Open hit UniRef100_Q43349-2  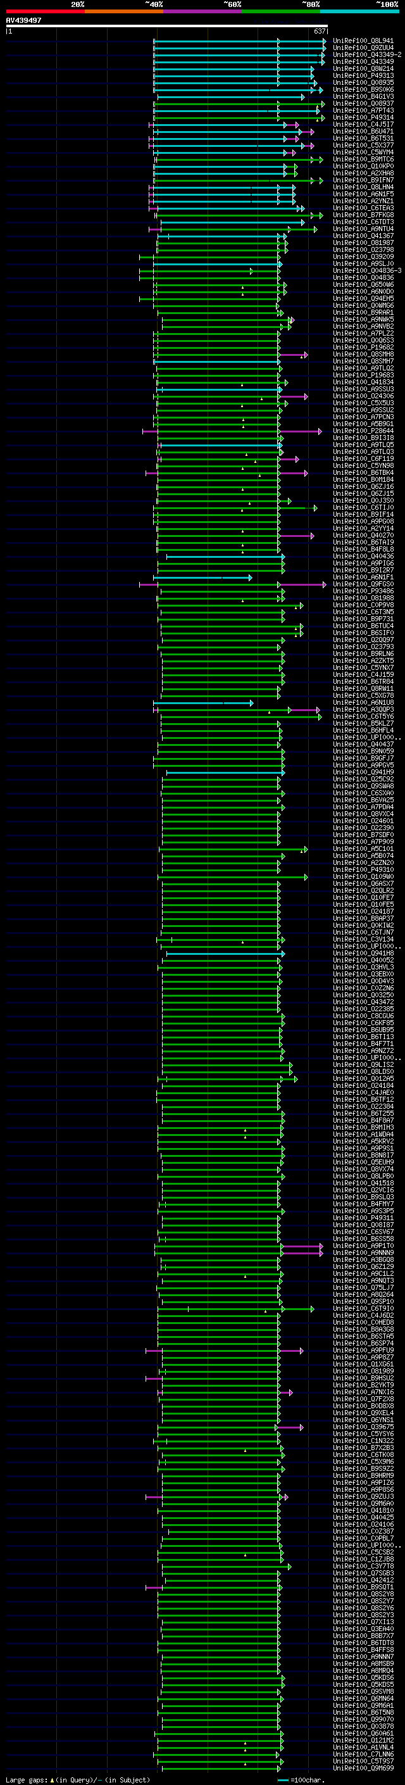pyautogui.click(x=367, y=54)
